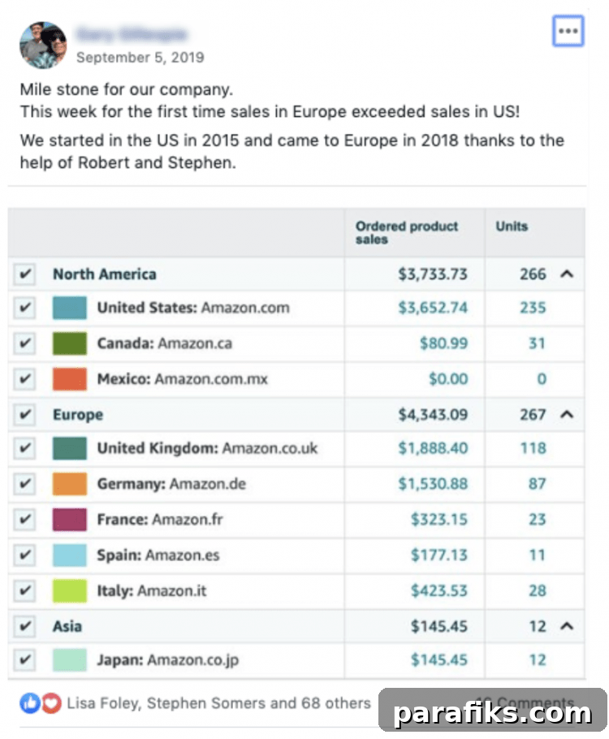Viewport: 609px width, 739px height.
Task: Collapse the Europe row chevron
Action: tap(567, 415)
